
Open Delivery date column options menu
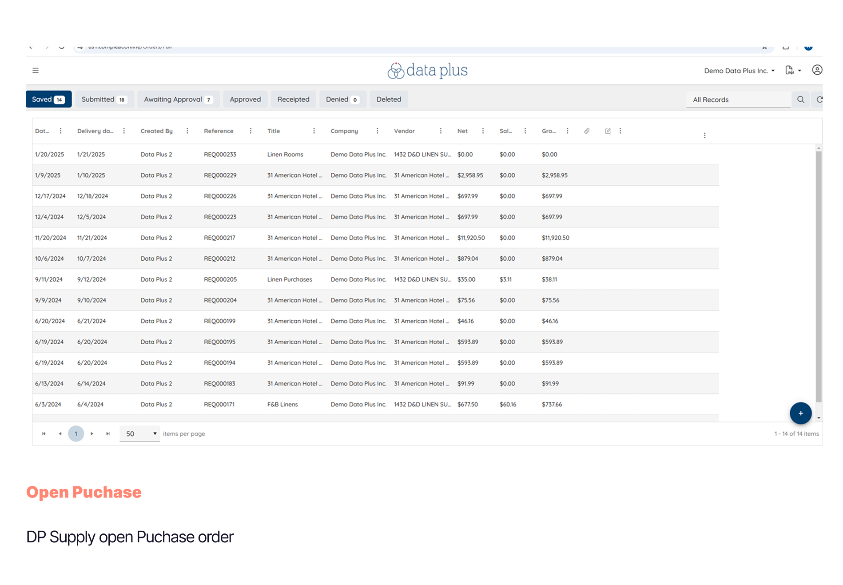[x=124, y=131]
